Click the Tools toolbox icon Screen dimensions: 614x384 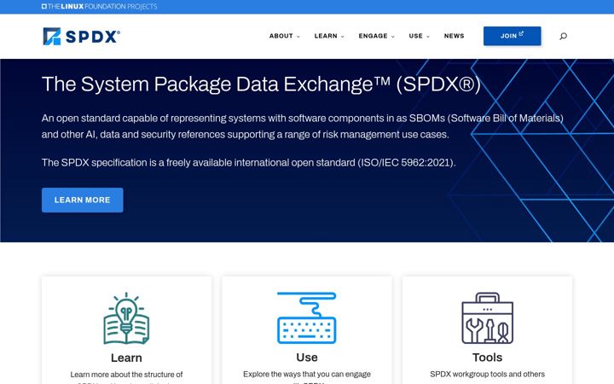point(487,317)
